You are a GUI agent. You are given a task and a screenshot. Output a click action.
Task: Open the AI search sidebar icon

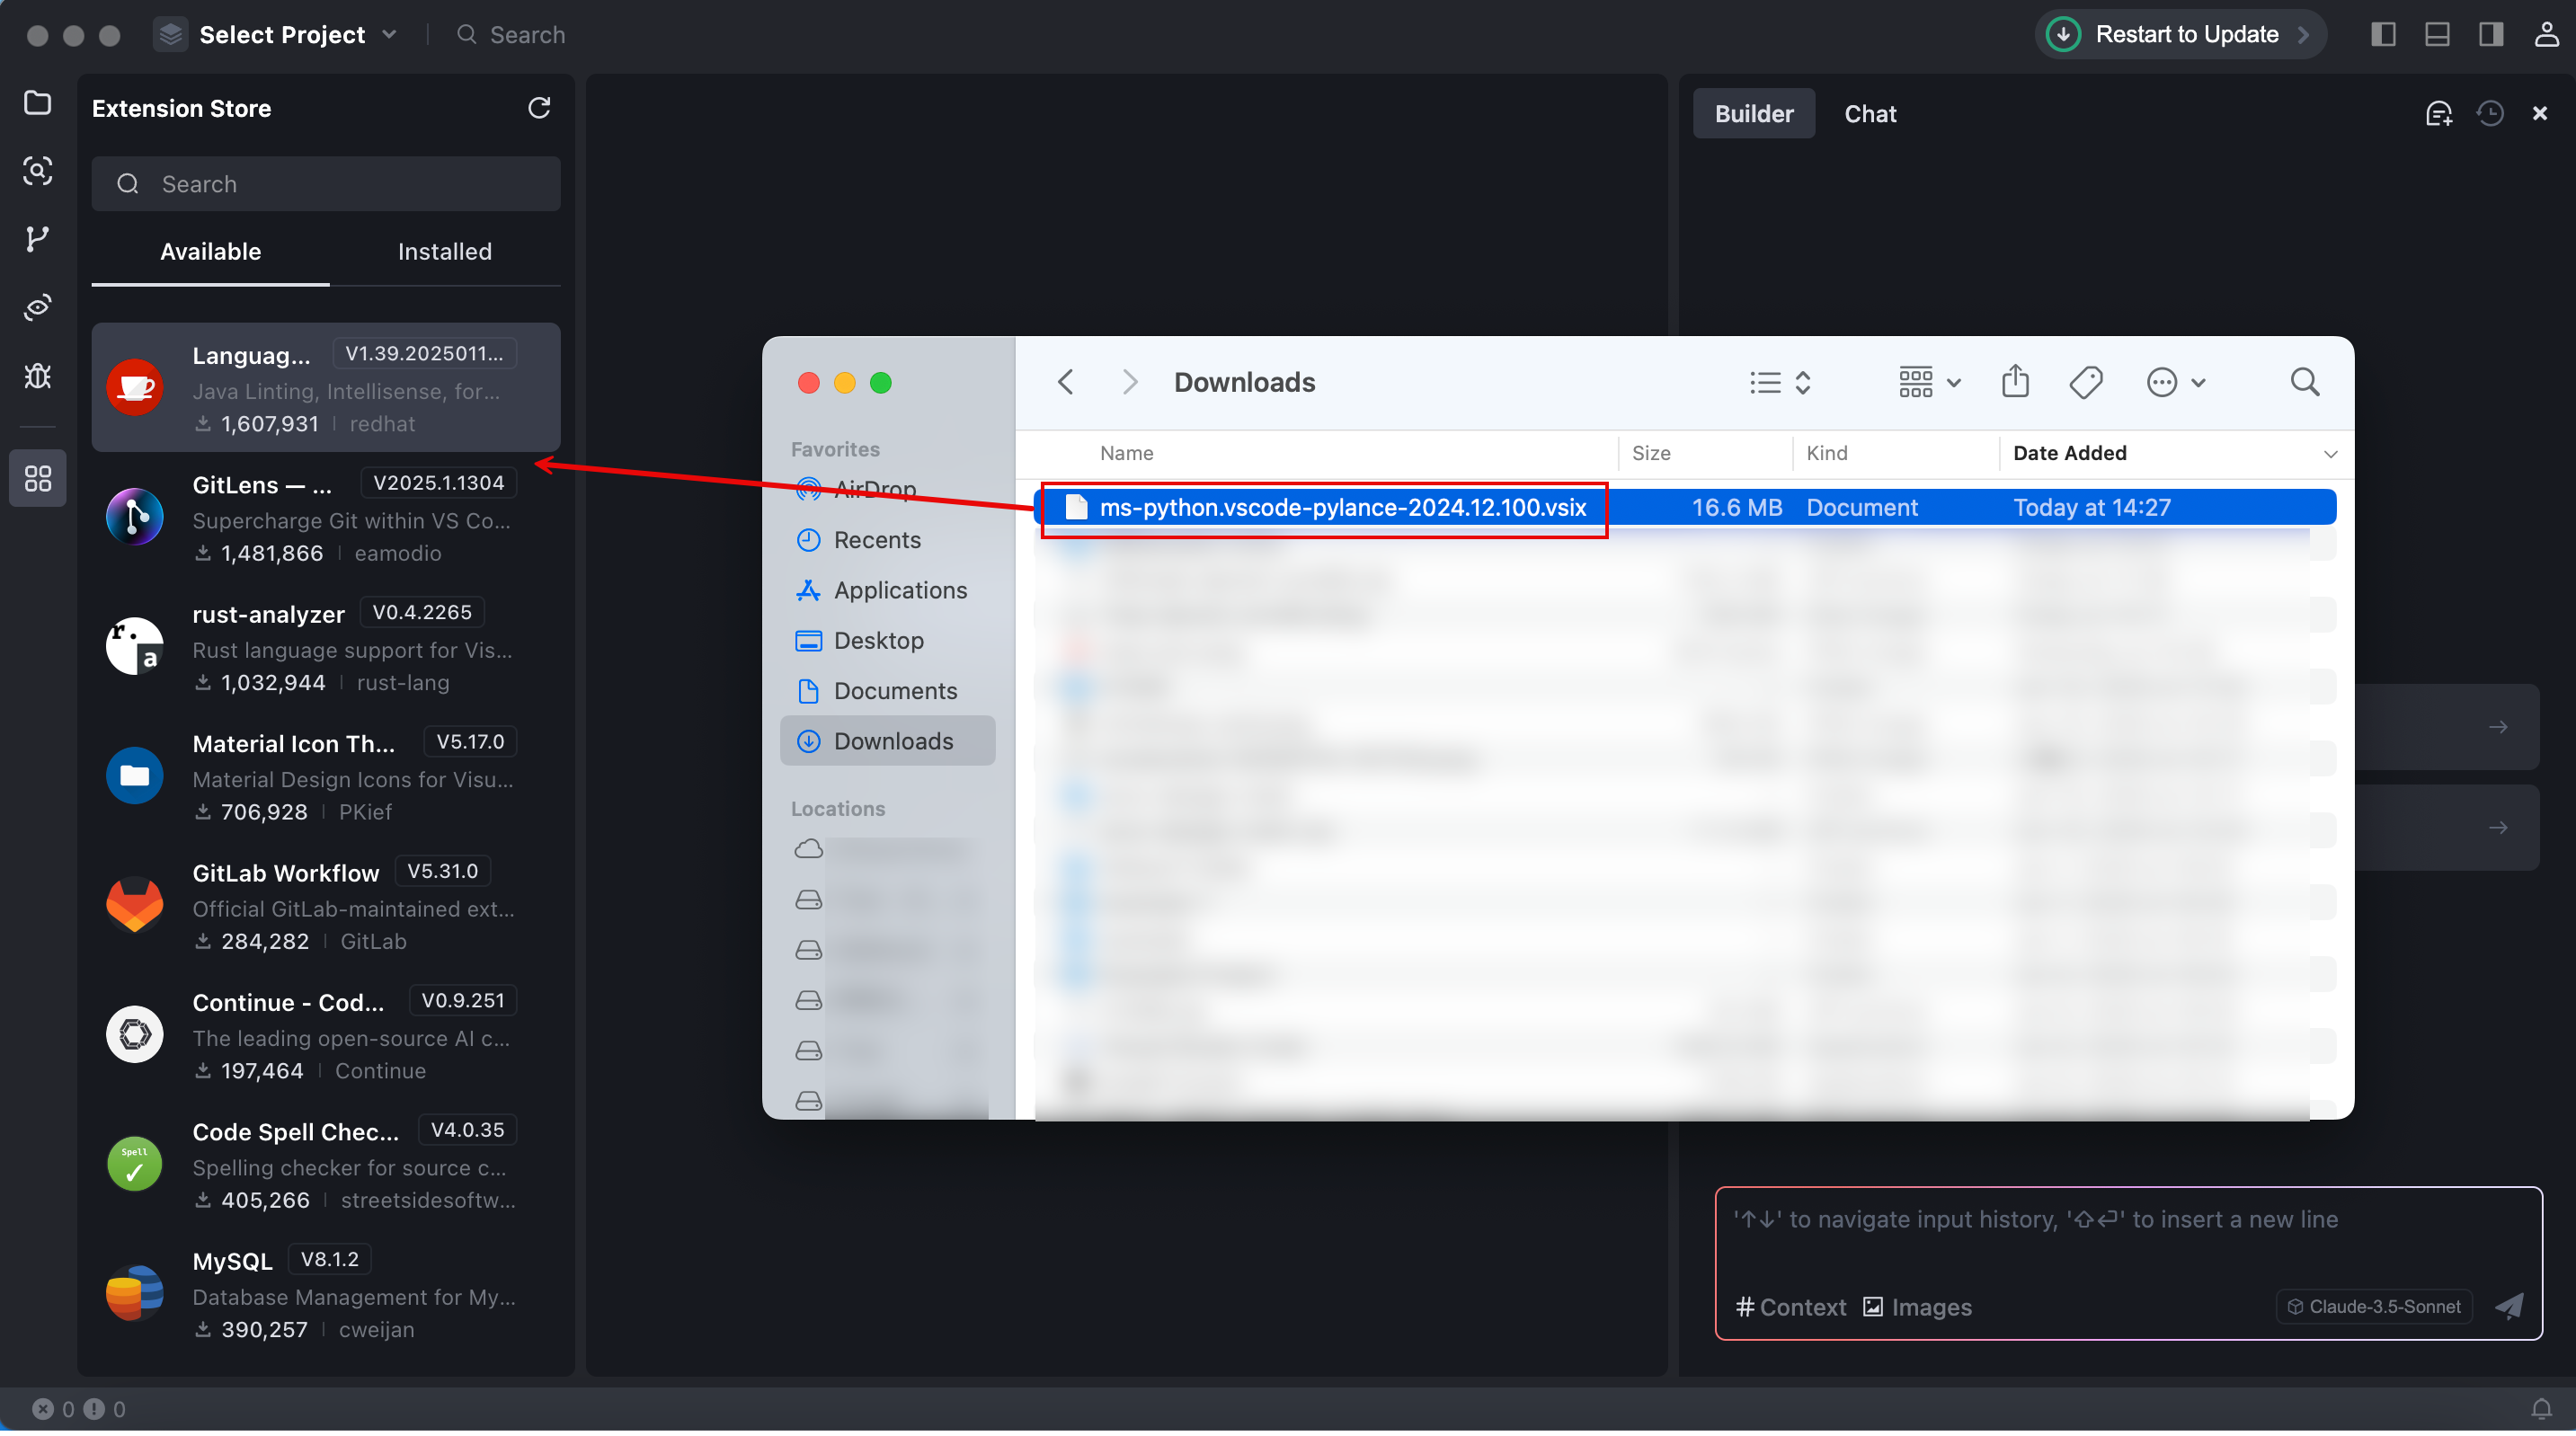click(x=37, y=171)
